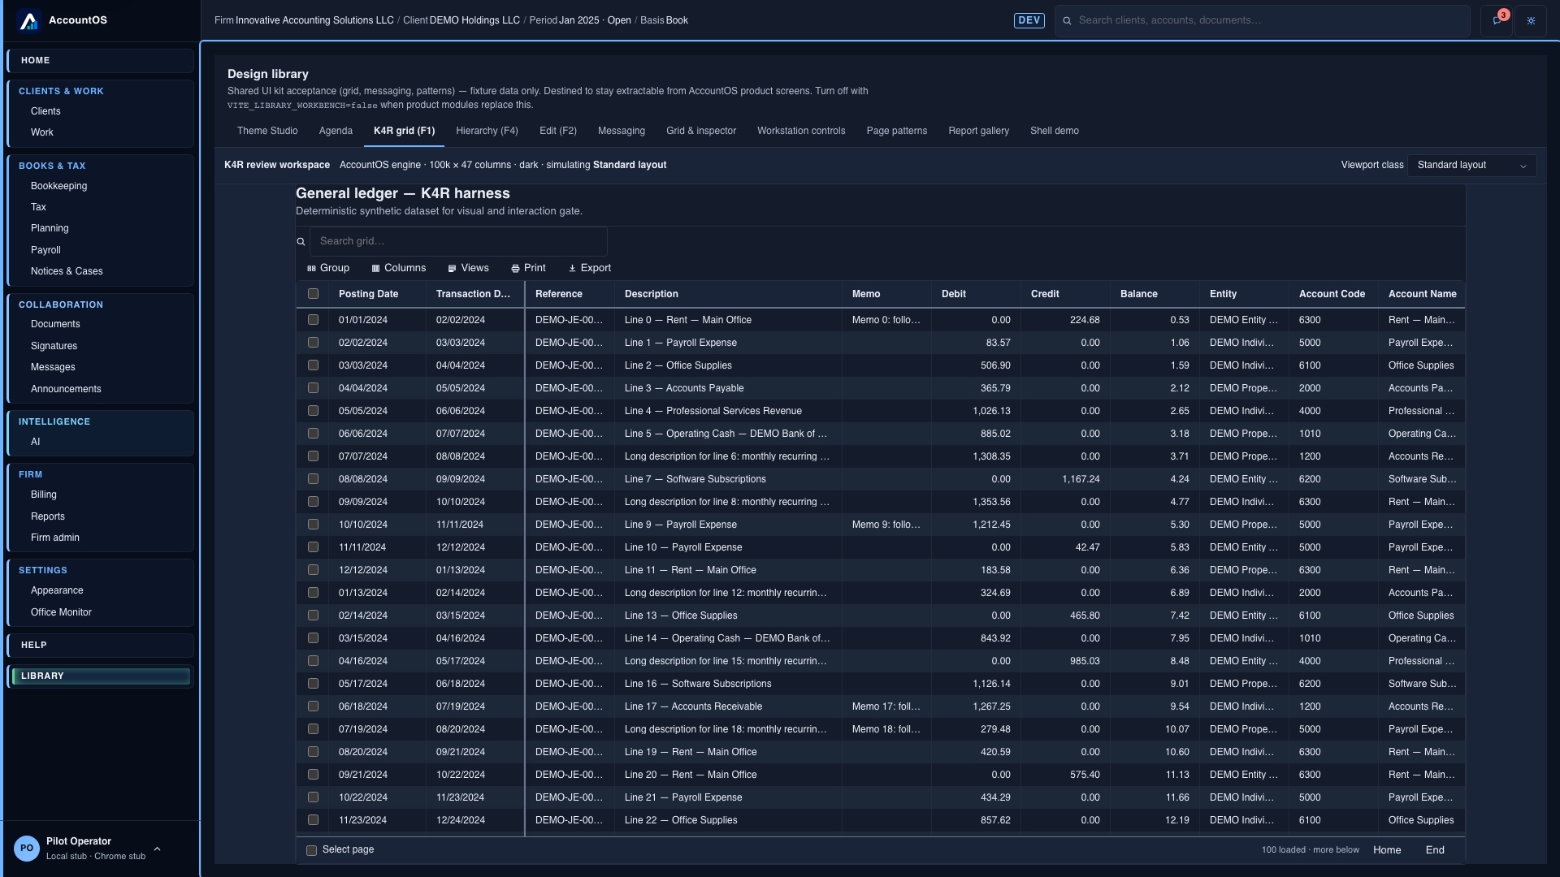Select the LIBRARY sidebar item
1560x877 pixels.
(x=101, y=676)
